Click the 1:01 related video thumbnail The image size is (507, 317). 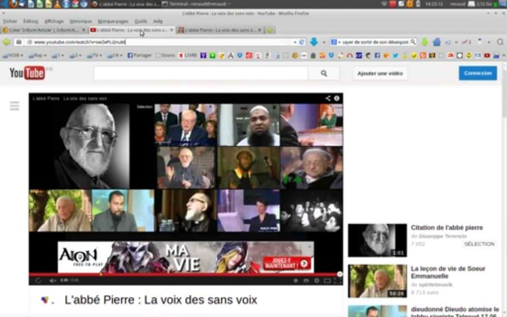(x=377, y=240)
